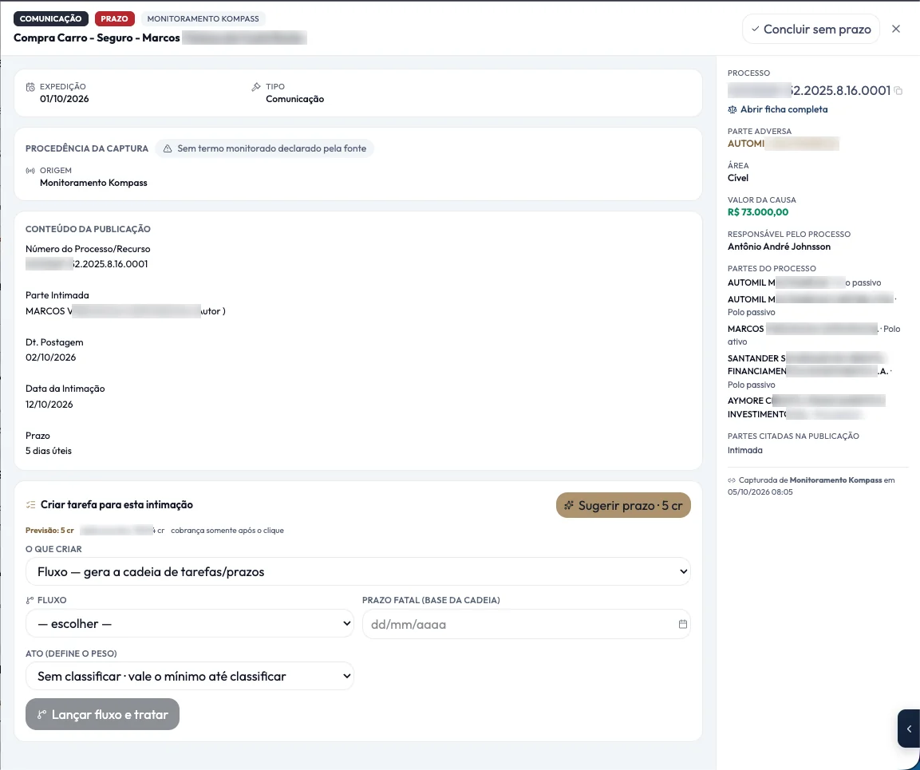Click the scales icon beside Abrir ficha completa
The width and height of the screenshot is (920, 770).
732,110
